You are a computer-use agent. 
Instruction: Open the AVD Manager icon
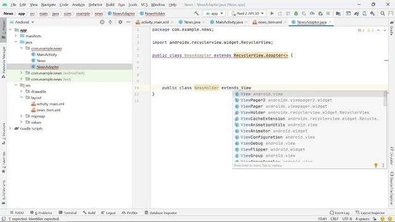pos(364,14)
